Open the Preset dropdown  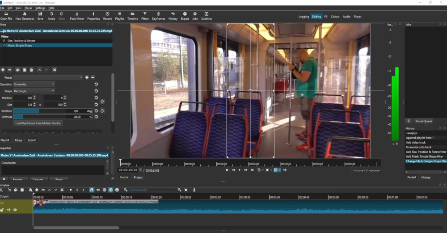point(48,77)
